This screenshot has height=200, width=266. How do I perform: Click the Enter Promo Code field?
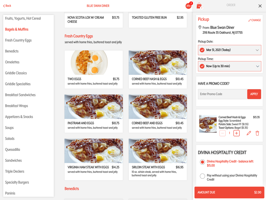[222, 94]
